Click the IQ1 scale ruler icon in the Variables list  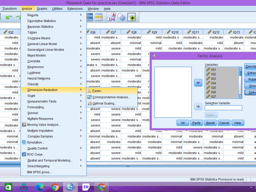click(208, 70)
